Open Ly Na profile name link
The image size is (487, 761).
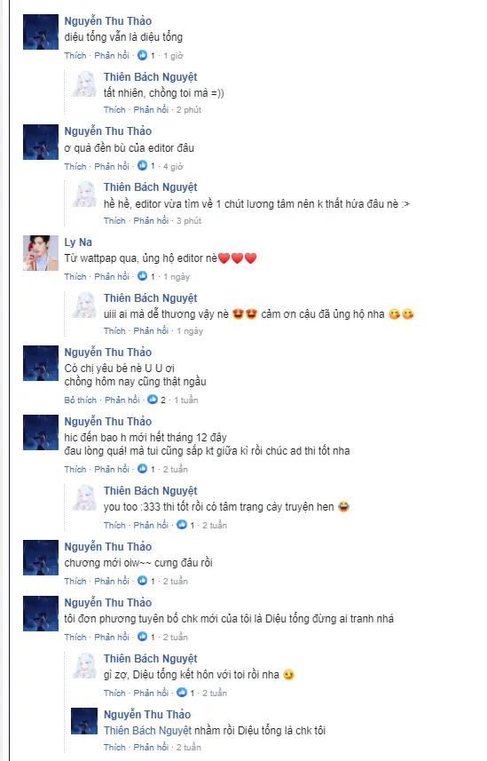click(x=78, y=242)
